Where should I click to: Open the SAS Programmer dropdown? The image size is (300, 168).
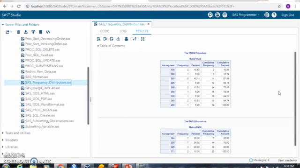[x=246, y=15]
